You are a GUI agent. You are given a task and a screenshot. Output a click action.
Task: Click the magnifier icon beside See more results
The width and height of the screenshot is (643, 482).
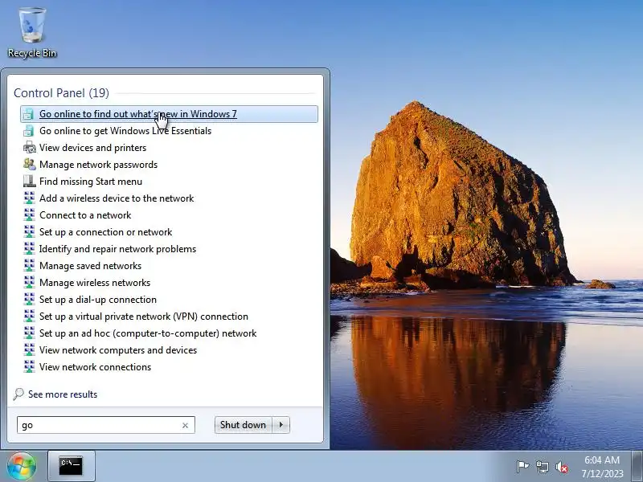click(x=18, y=394)
